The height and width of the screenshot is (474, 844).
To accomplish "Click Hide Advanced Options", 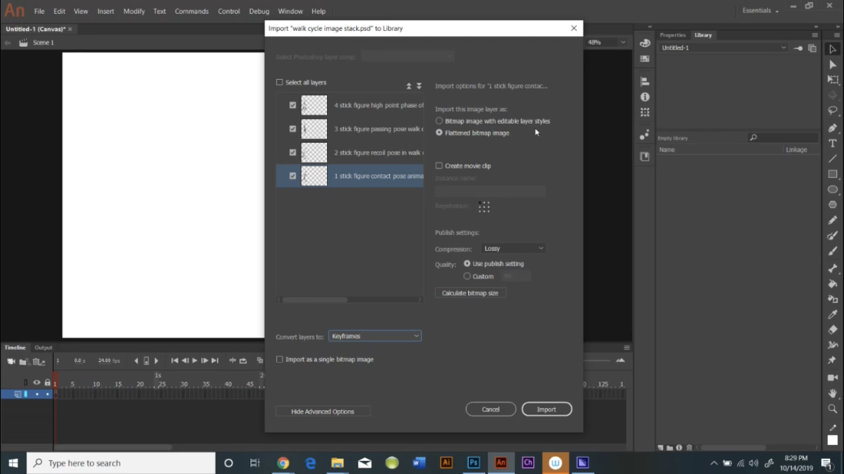I will click(323, 411).
